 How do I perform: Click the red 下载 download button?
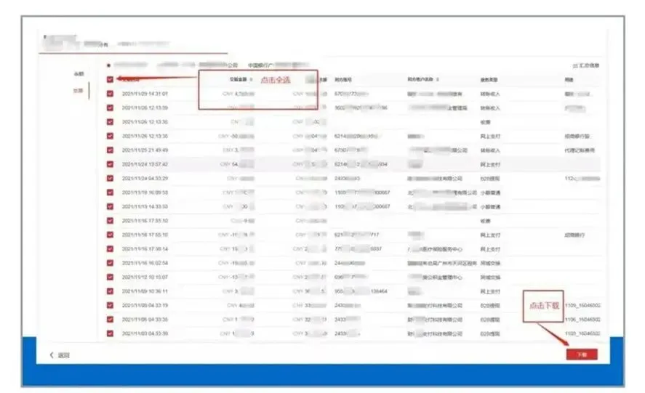(x=582, y=354)
